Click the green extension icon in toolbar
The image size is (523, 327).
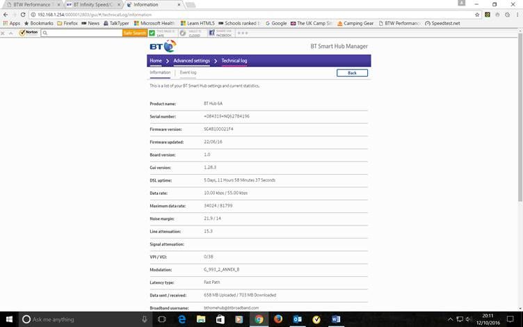pos(488,15)
